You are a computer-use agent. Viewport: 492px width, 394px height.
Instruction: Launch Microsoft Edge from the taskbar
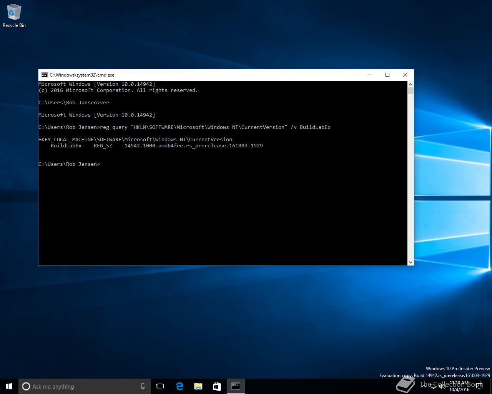point(179,386)
